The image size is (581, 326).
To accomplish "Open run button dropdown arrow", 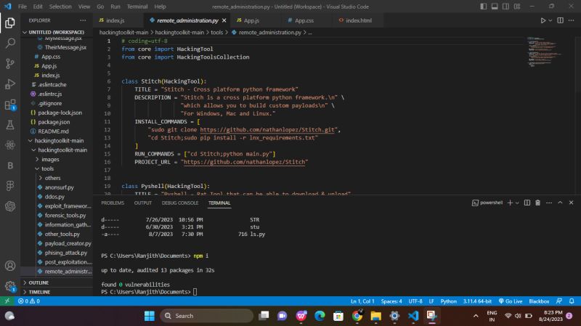I will click(x=550, y=20).
